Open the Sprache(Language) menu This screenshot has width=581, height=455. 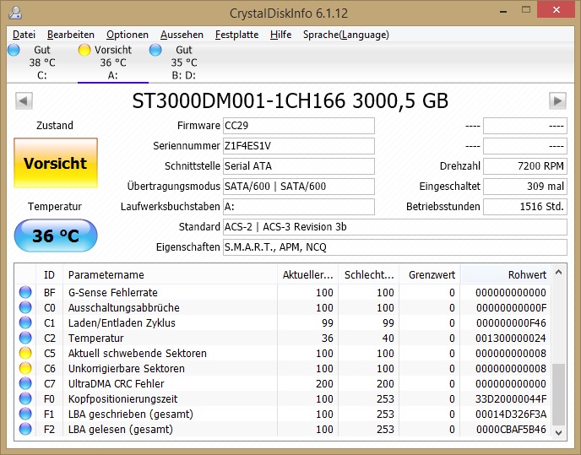click(x=346, y=35)
